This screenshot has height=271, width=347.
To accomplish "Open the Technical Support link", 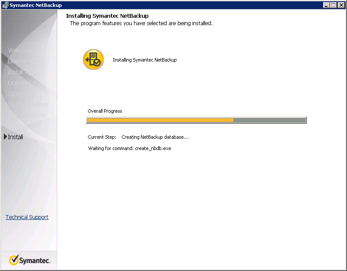I will pos(27,217).
